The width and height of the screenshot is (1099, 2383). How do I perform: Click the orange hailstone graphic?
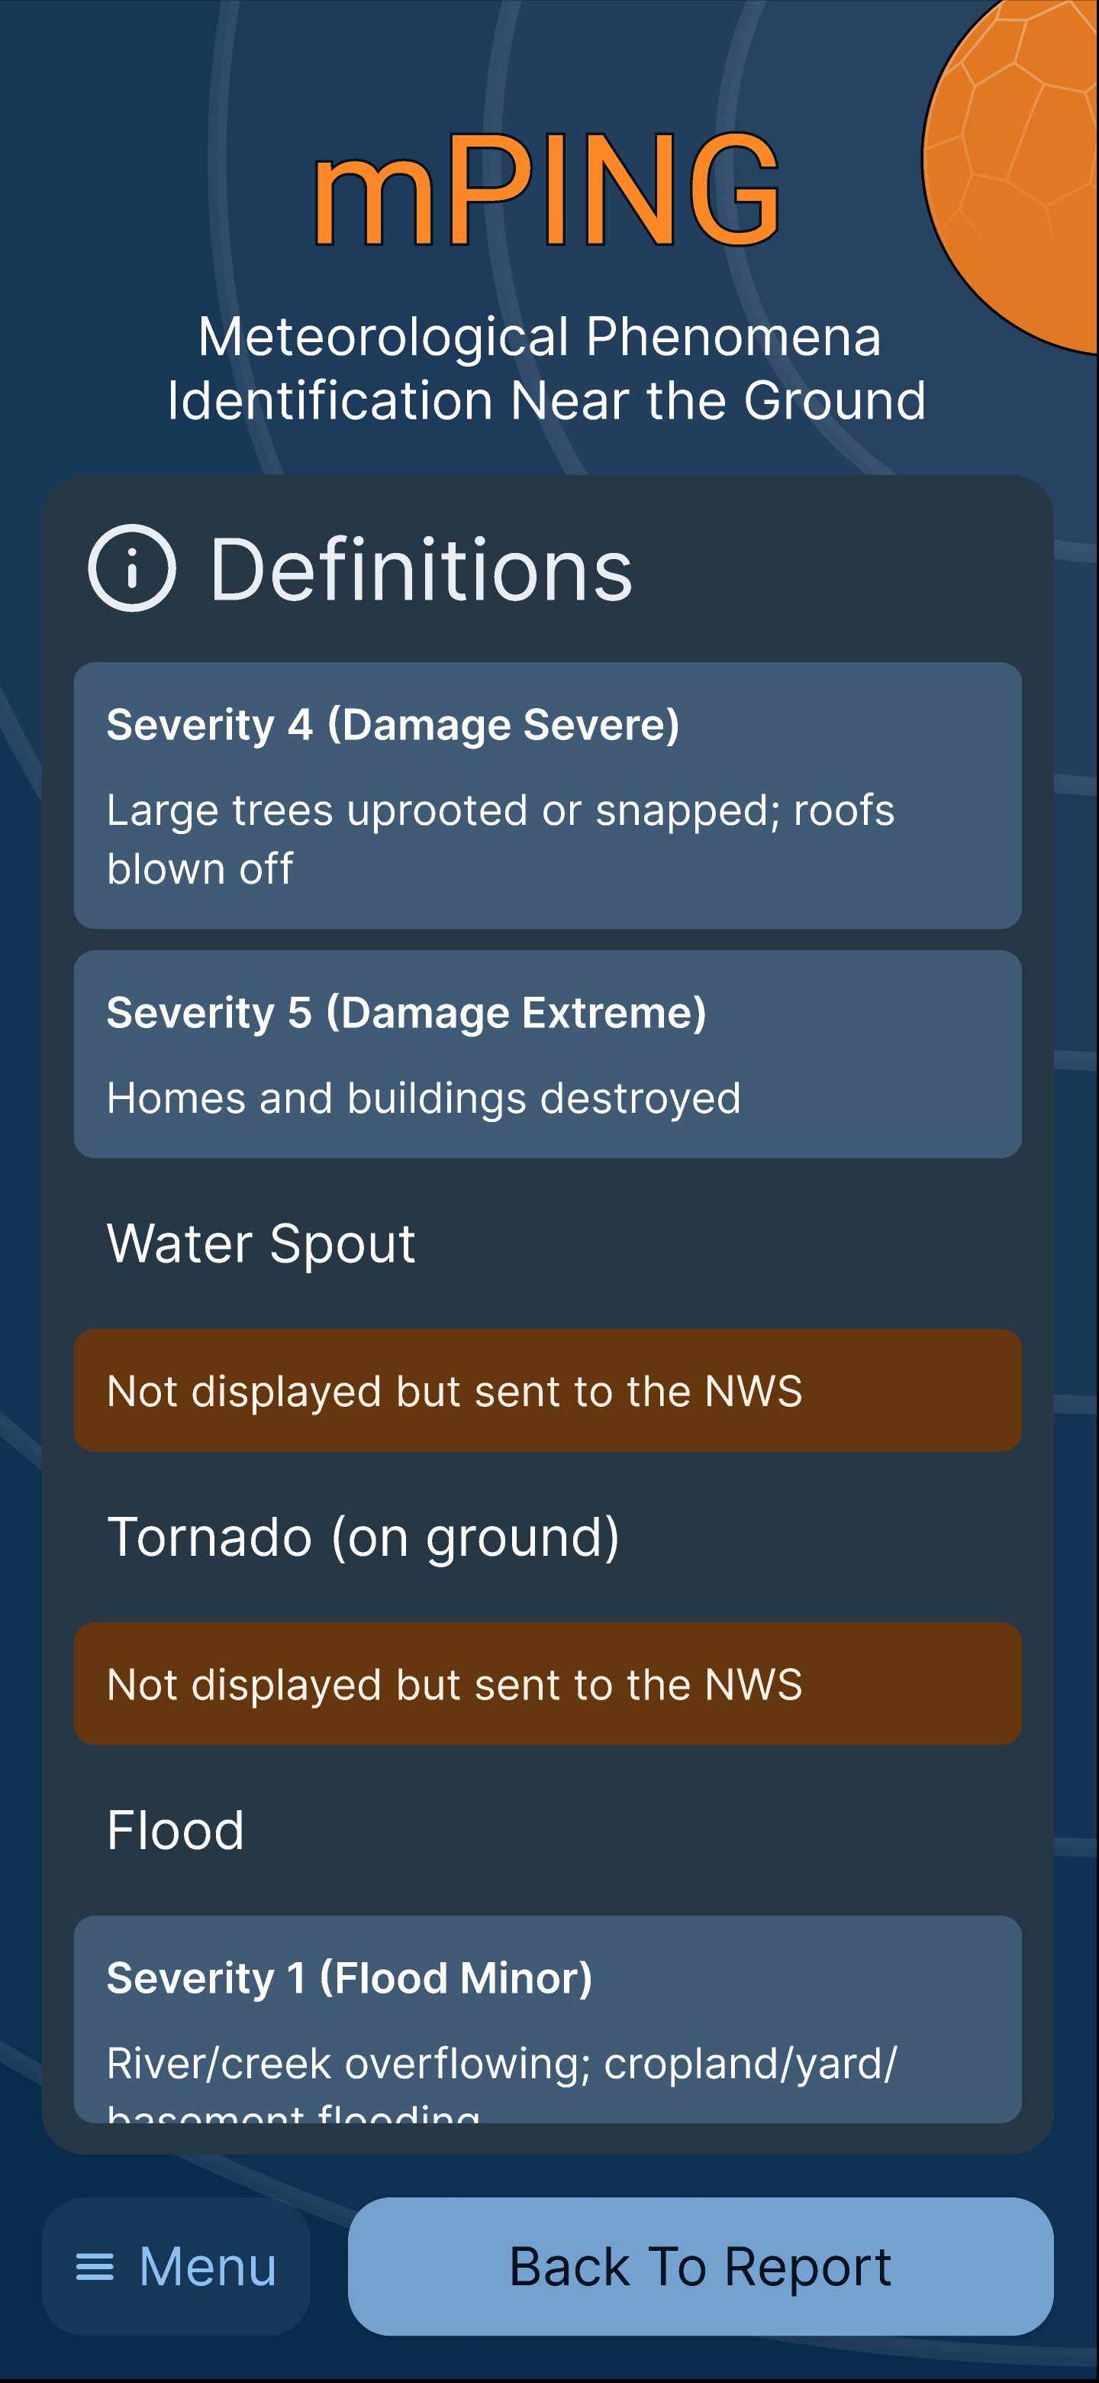1010,173
